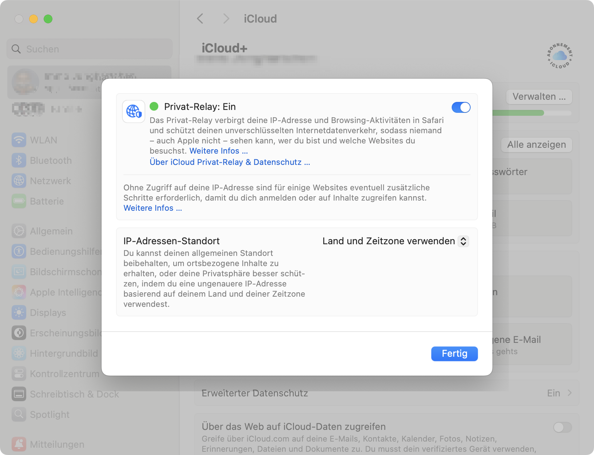Select Bedienungshilfen icon in sidebar
The image size is (594, 455).
[x=19, y=251]
